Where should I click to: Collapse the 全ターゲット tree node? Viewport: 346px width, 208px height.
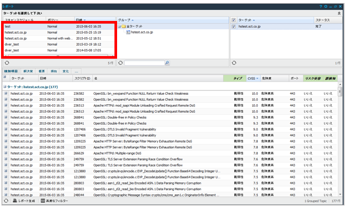coord(119,26)
